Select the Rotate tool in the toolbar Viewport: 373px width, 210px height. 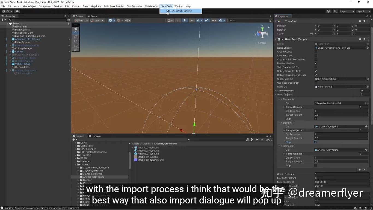76,37
